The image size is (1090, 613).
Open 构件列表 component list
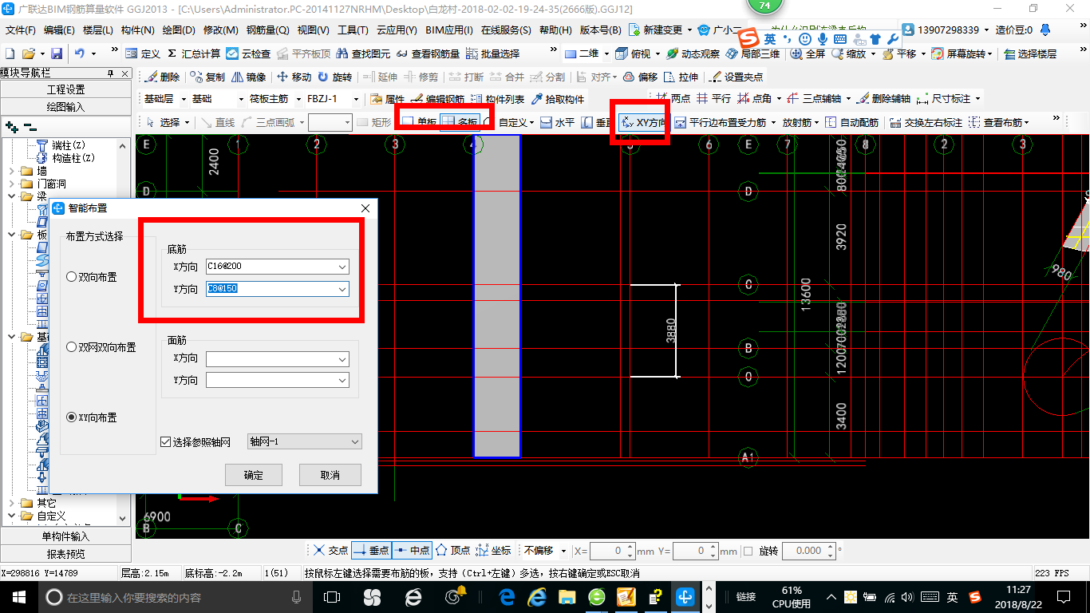click(497, 100)
